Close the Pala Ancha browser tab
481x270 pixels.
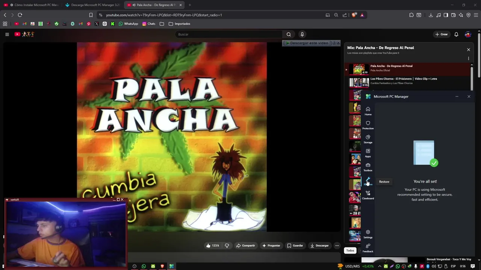pos(180,5)
